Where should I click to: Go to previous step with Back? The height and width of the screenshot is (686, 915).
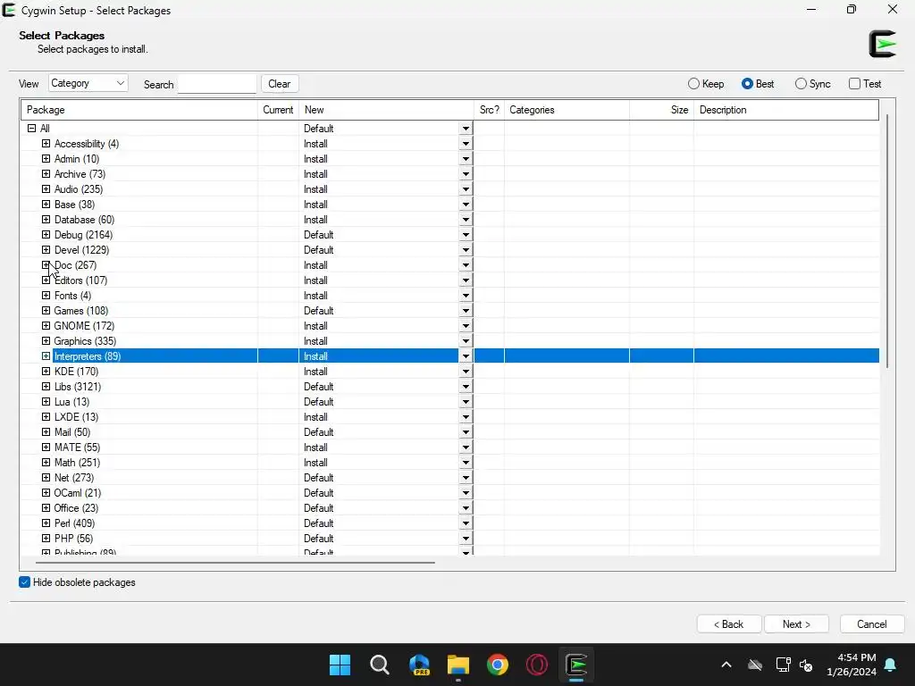pos(729,624)
